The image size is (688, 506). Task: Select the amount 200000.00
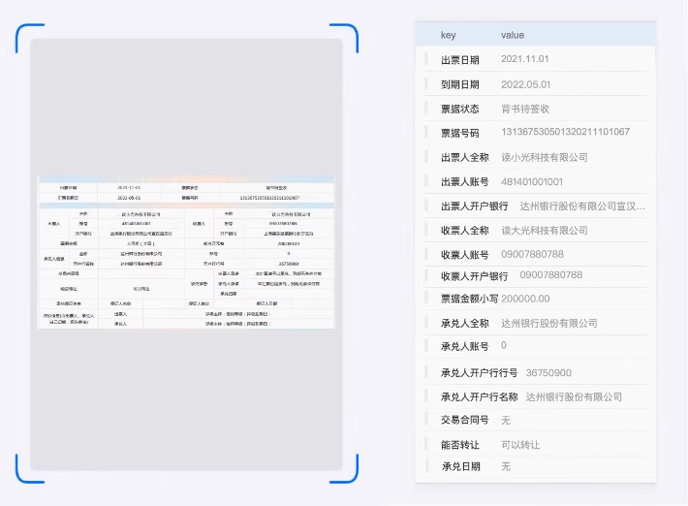[x=525, y=299]
